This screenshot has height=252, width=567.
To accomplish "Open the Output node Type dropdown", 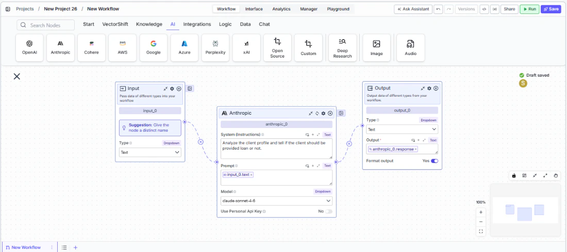I will [402, 129].
